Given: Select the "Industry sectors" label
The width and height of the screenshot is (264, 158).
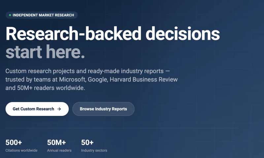Looking at the screenshot, I should coord(94,150).
